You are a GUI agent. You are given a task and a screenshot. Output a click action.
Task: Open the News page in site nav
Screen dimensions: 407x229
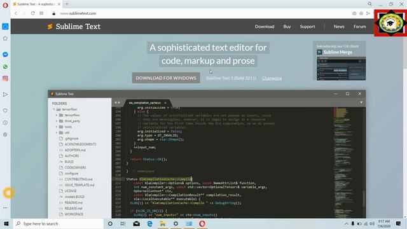(339, 27)
